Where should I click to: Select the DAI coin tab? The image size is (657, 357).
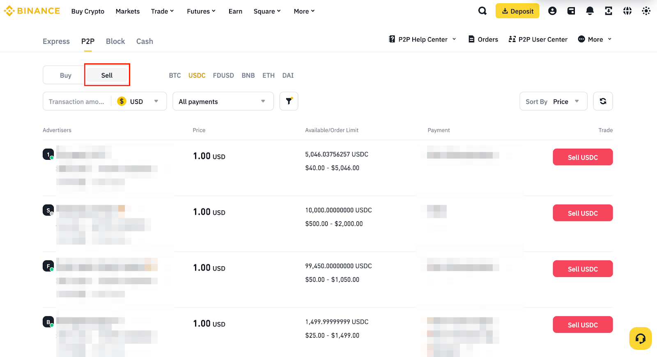click(288, 75)
